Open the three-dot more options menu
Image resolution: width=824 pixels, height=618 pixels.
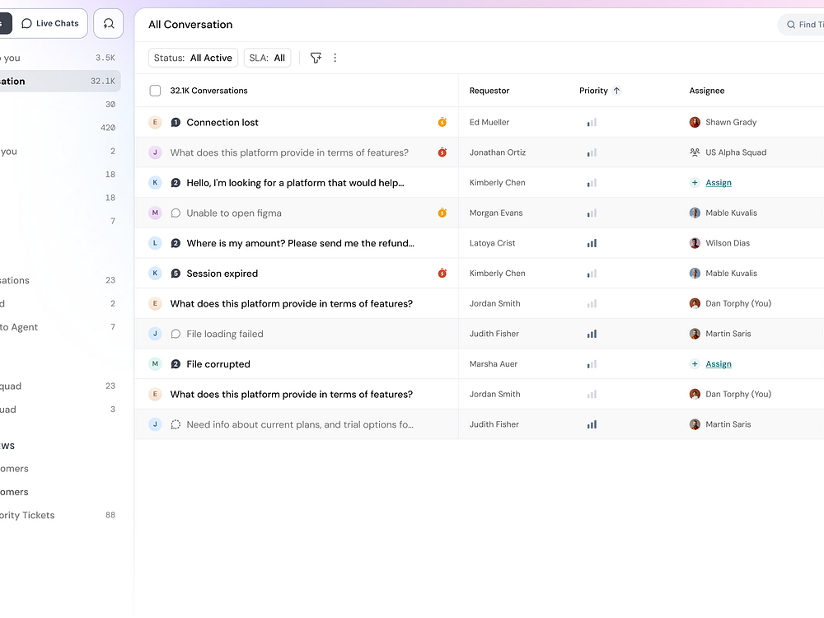pyautogui.click(x=335, y=58)
